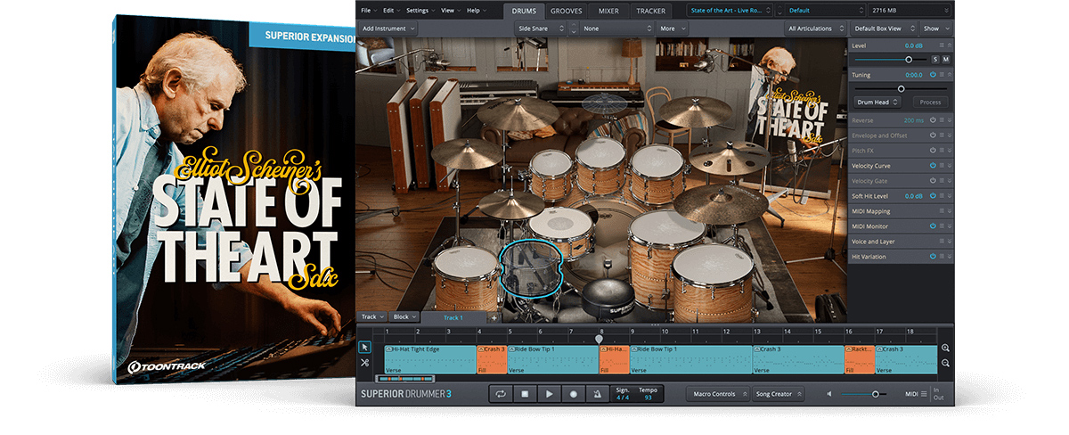Open the MIDI Mapping section menu icon
Viewport: 1069px width, 435px height.
point(942,211)
